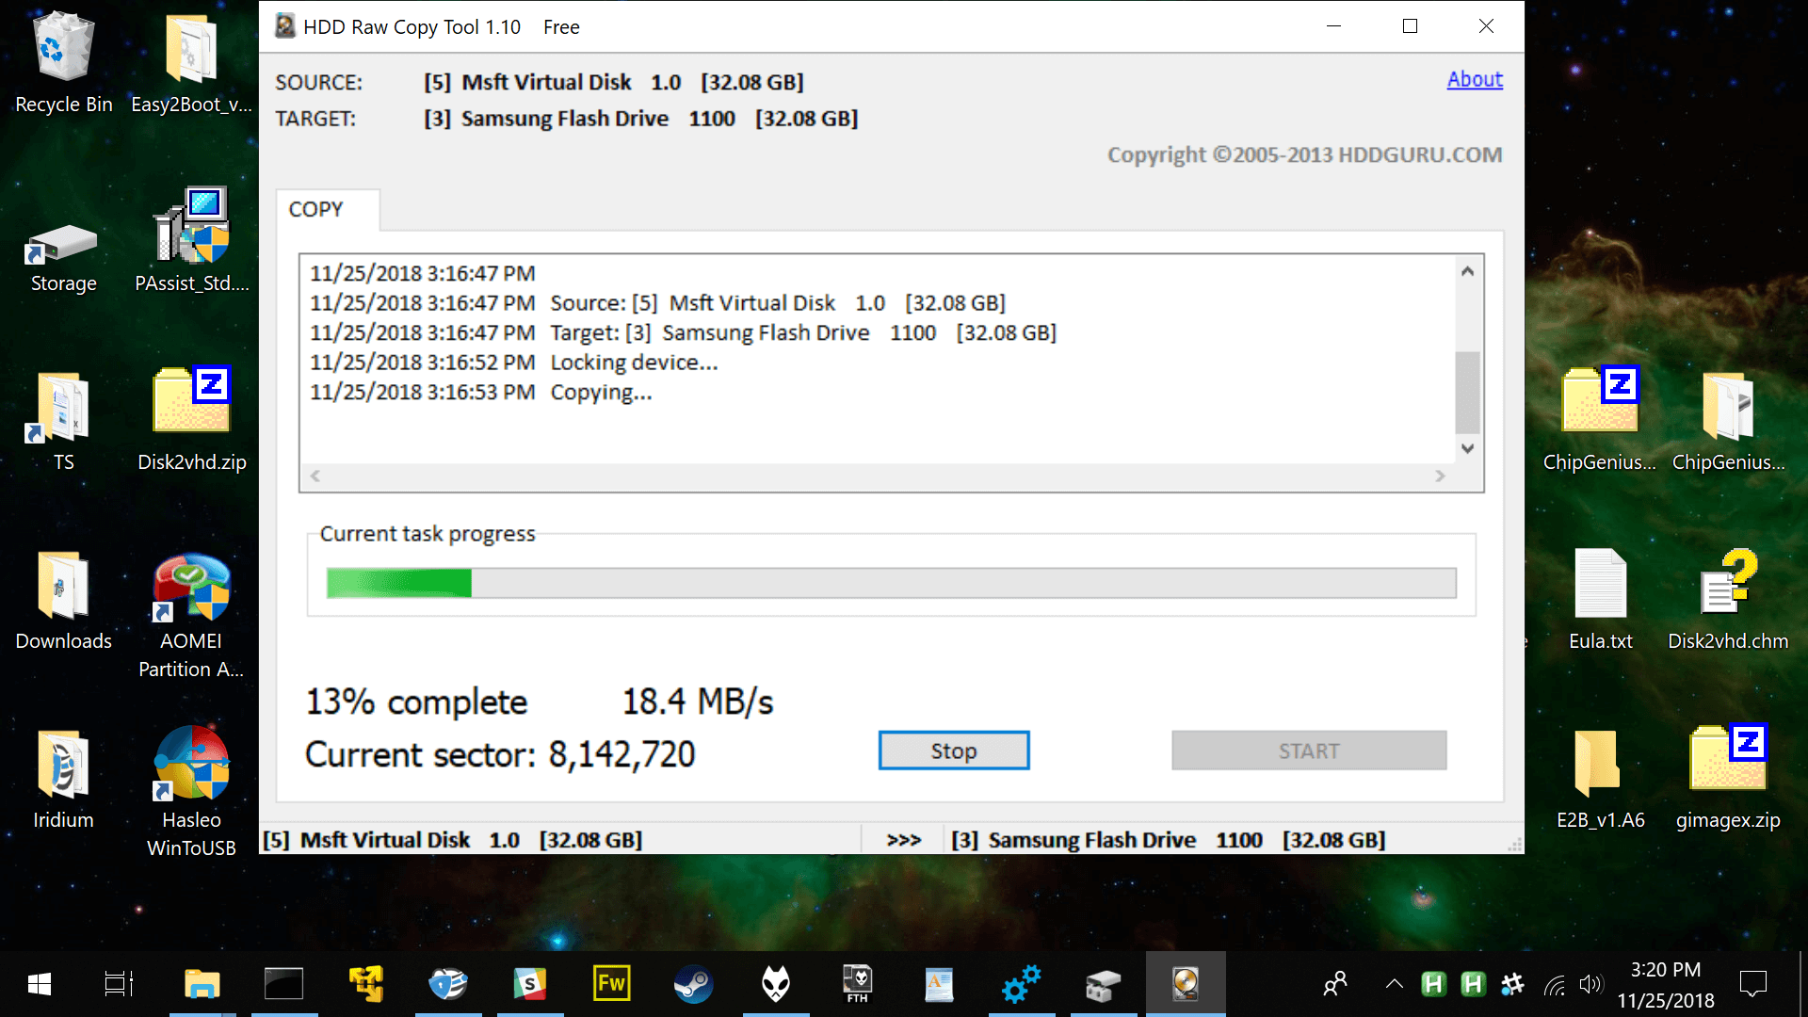Image resolution: width=1808 pixels, height=1017 pixels.
Task: Open the Action Center notifications
Action: pyautogui.click(x=1753, y=984)
